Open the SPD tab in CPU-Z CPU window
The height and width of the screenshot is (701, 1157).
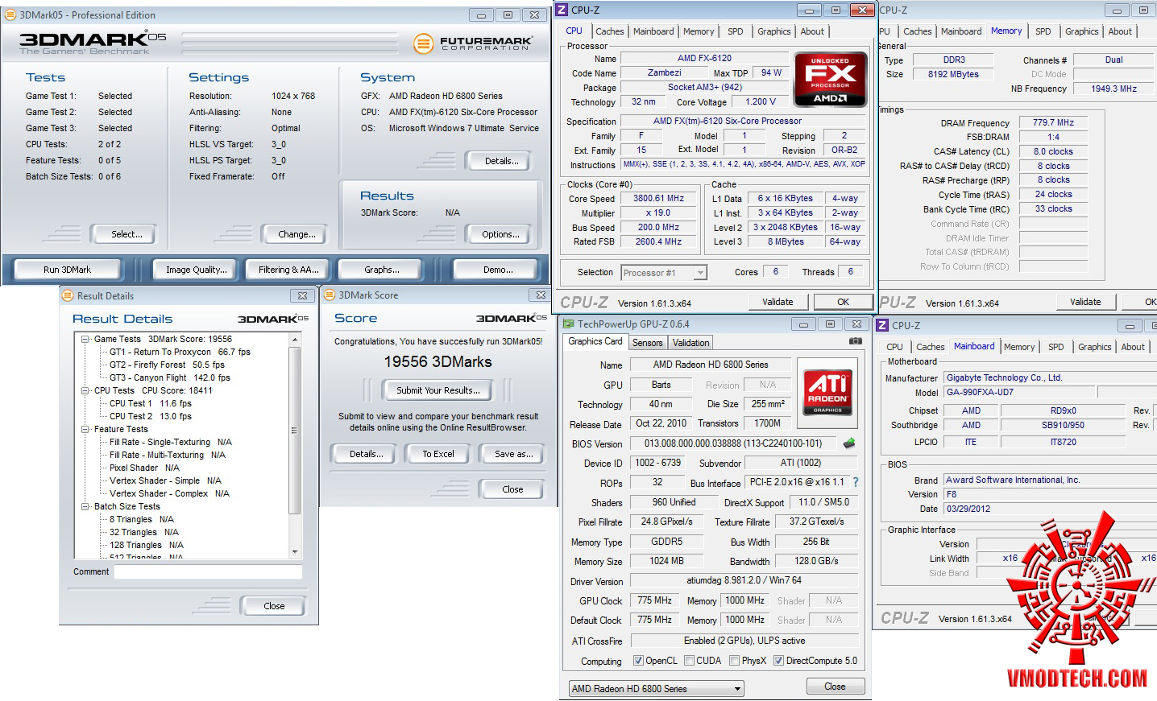tap(736, 31)
